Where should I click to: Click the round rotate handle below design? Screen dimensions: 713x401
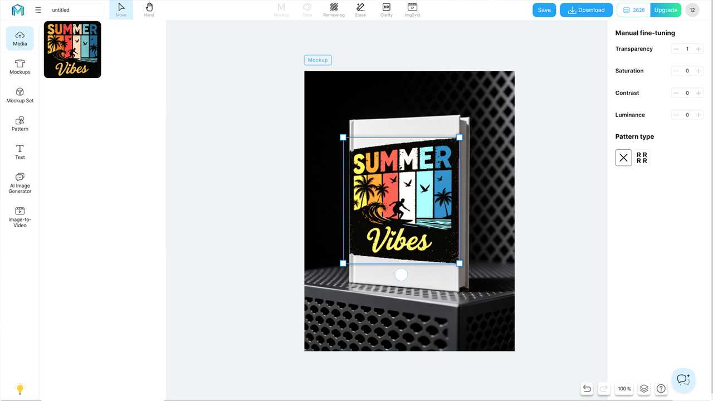401,274
